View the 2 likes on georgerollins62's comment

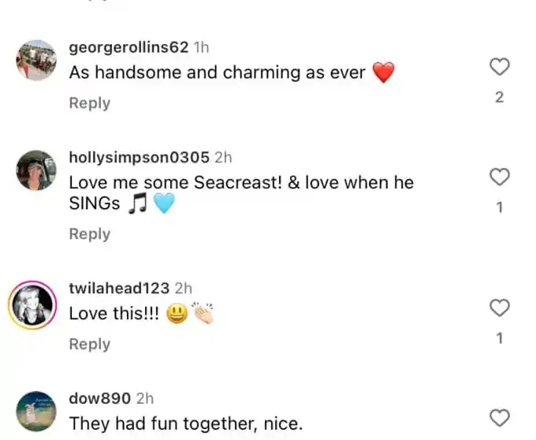pos(500,98)
